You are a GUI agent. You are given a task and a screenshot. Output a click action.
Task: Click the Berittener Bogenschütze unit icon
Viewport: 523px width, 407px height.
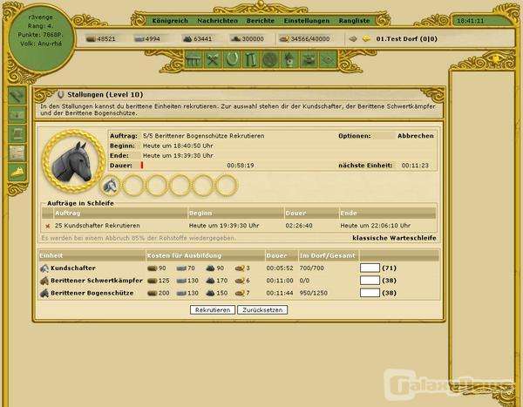(x=44, y=293)
